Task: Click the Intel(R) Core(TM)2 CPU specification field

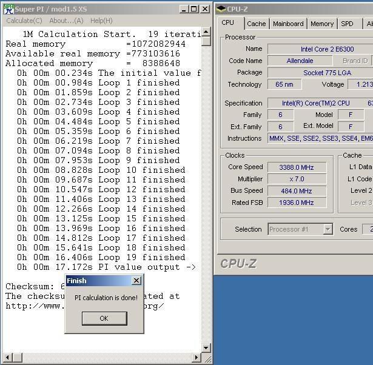Action: (320, 103)
